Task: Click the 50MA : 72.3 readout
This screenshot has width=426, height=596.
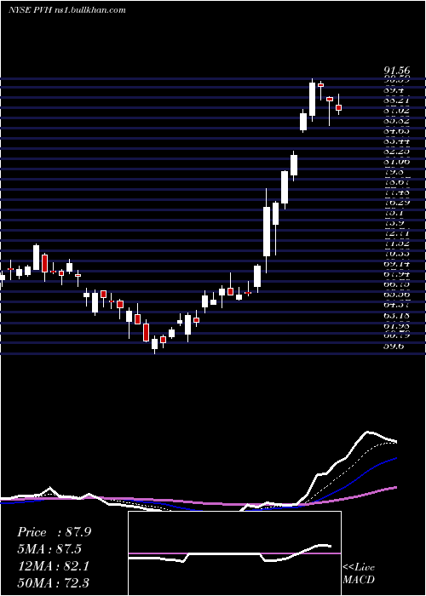Action: 53,582
